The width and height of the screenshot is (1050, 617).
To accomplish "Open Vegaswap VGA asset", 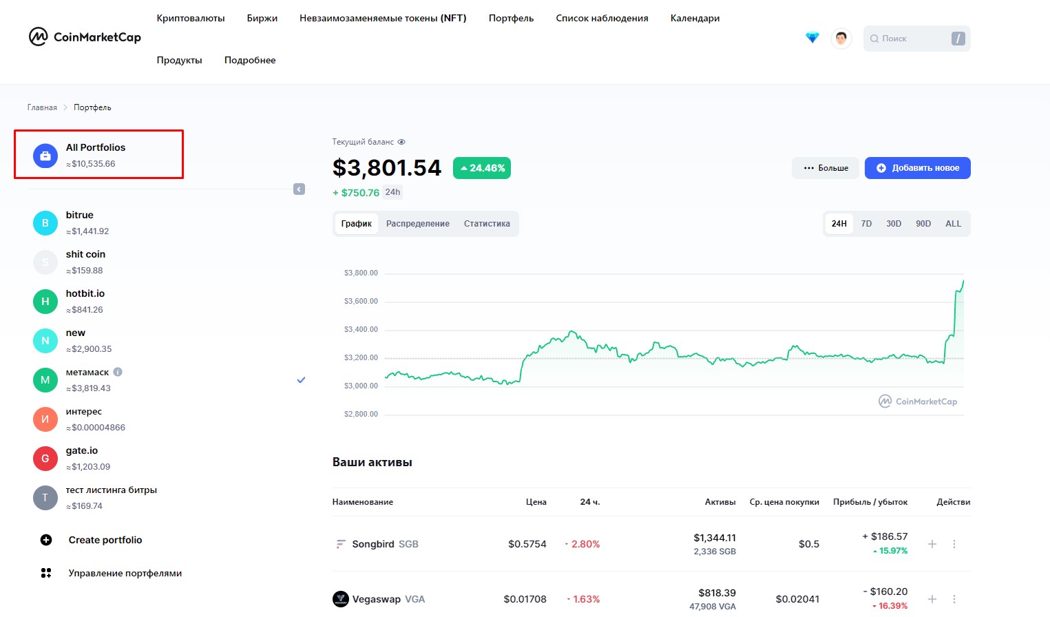I will click(x=389, y=599).
